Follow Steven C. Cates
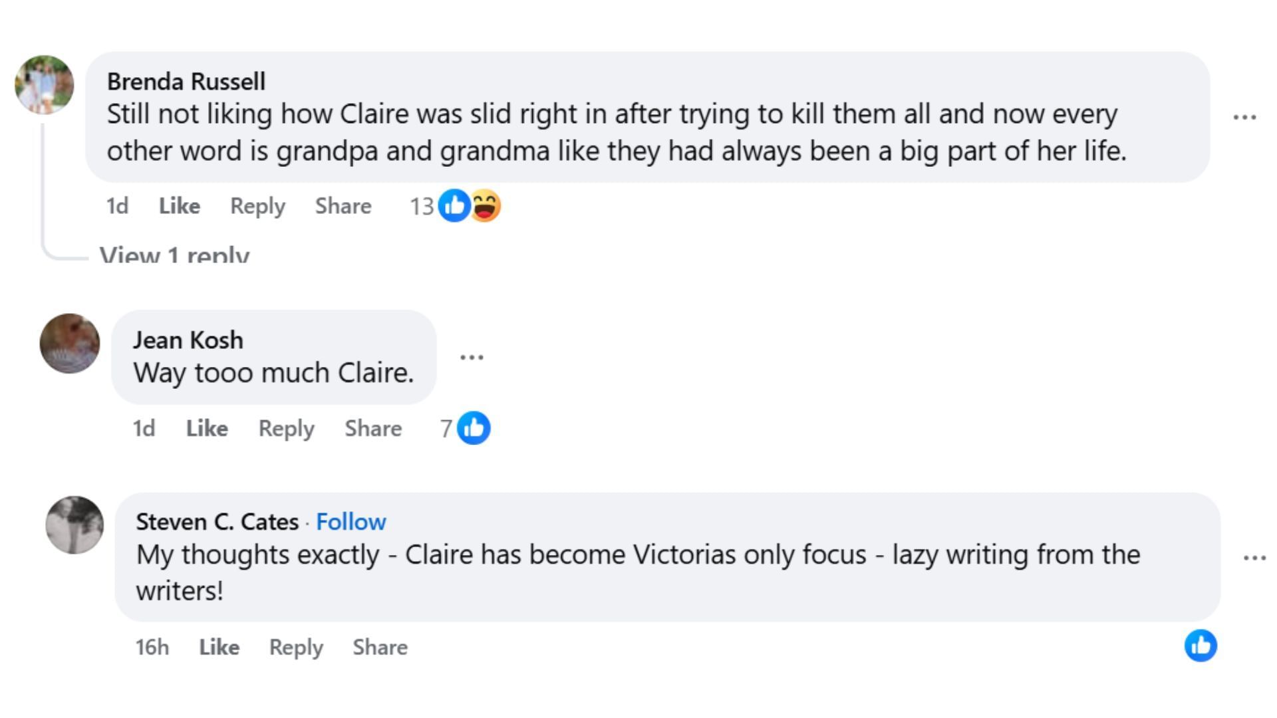 [351, 522]
